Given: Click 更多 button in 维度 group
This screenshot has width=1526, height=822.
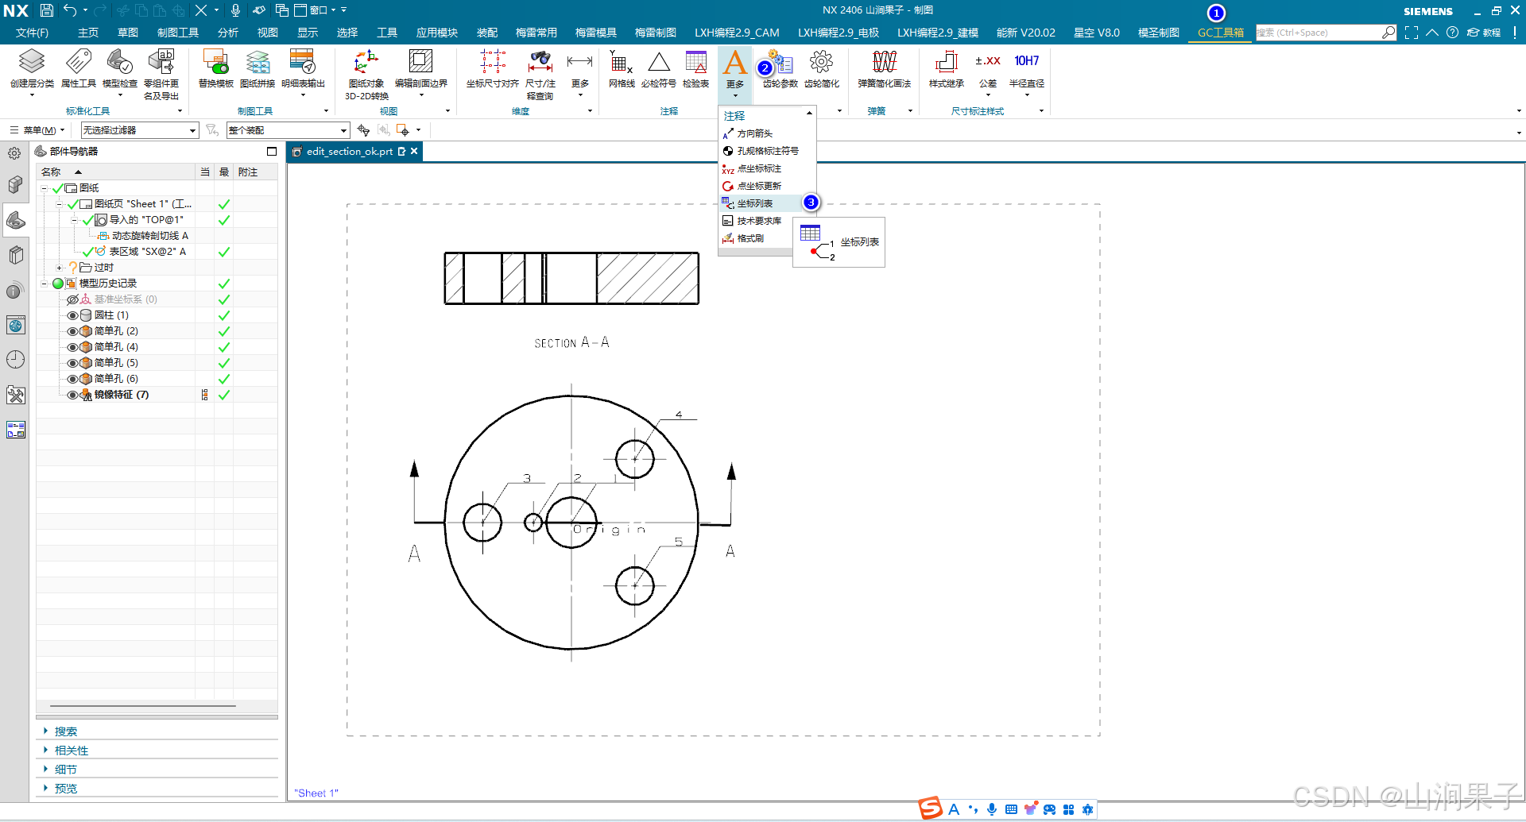Looking at the screenshot, I should tap(580, 71).
